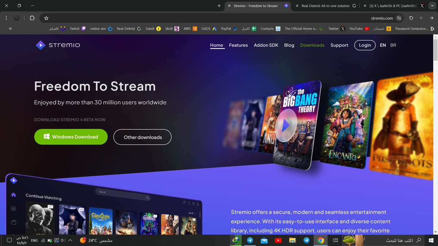438x246 pixels.
Task: Open Task View on the taskbar
Action: tap(335, 241)
